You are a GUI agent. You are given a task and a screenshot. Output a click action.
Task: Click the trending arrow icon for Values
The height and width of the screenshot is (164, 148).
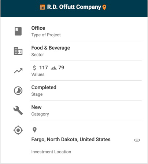[18, 71]
